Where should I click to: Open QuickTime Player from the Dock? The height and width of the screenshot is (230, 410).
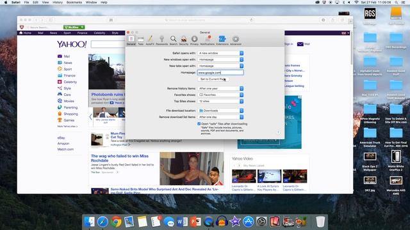point(209,222)
